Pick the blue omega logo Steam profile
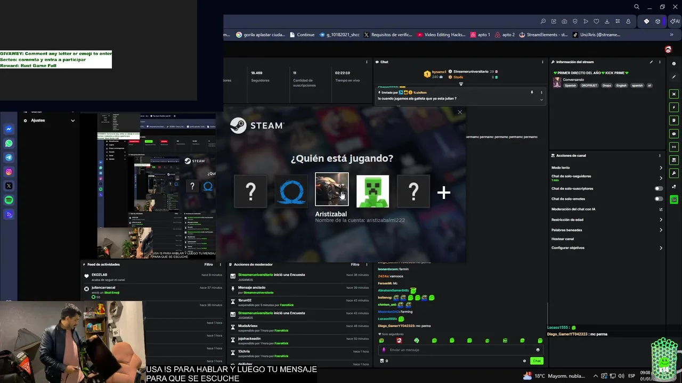The image size is (682, 383). pos(291,191)
